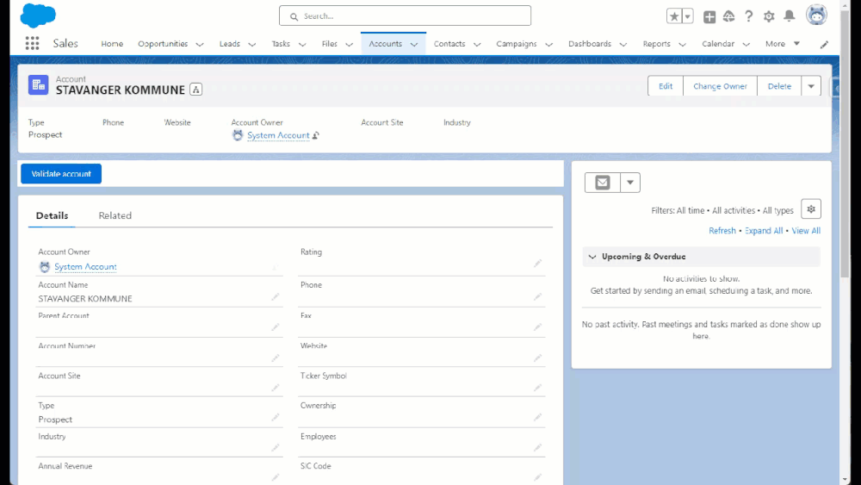Select the Details tab

pos(53,215)
